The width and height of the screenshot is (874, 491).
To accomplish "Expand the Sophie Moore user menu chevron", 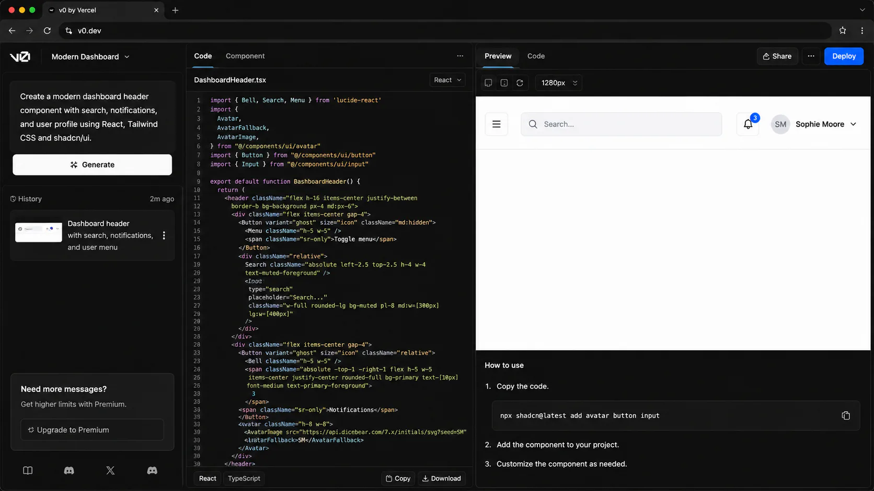I will click(853, 124).
